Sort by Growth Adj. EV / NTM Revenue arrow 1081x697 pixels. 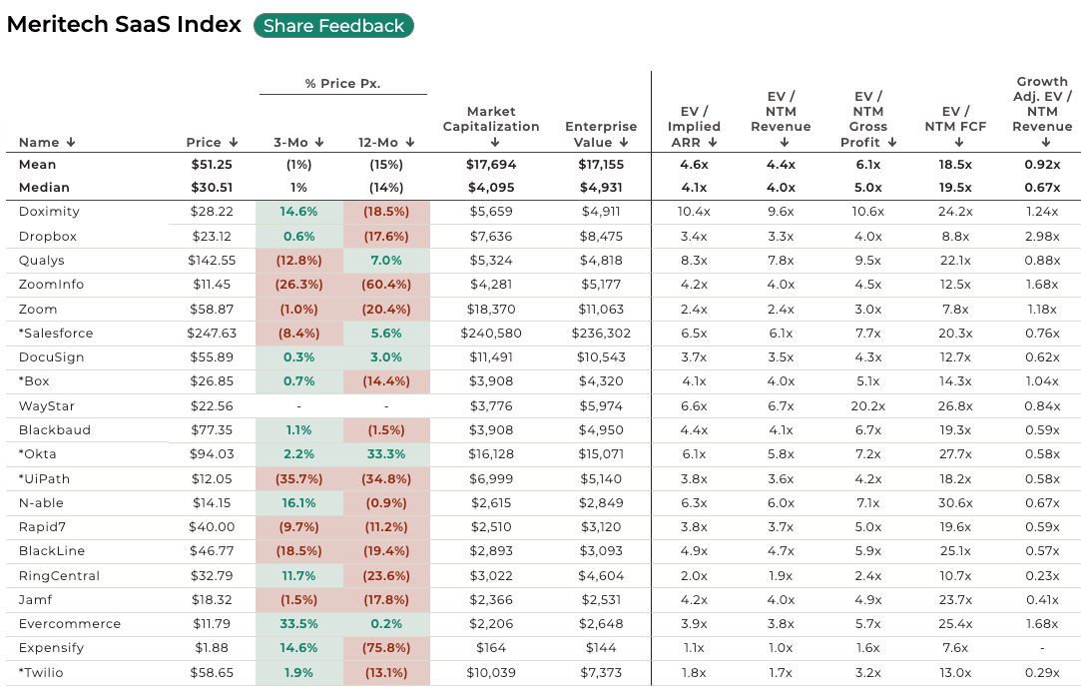tap(1042, 143)
